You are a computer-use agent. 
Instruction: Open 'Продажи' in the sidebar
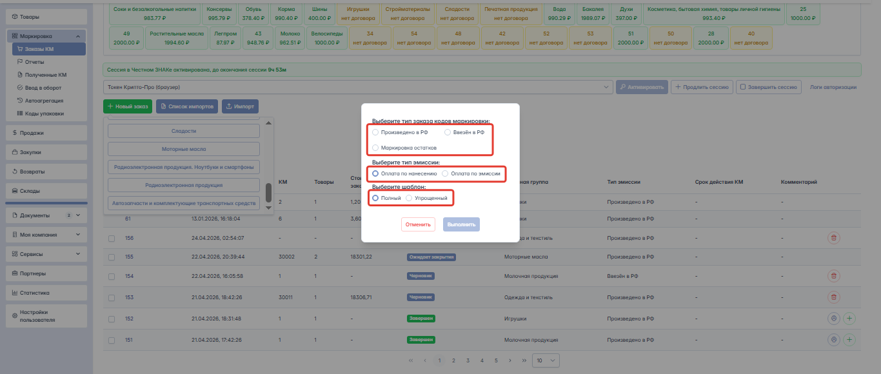click(x=46, y=133)
